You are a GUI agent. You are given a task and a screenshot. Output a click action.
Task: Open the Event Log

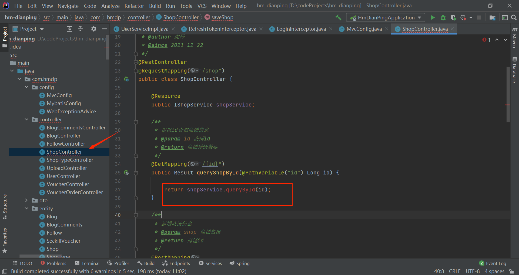click(x=493, y=263)
